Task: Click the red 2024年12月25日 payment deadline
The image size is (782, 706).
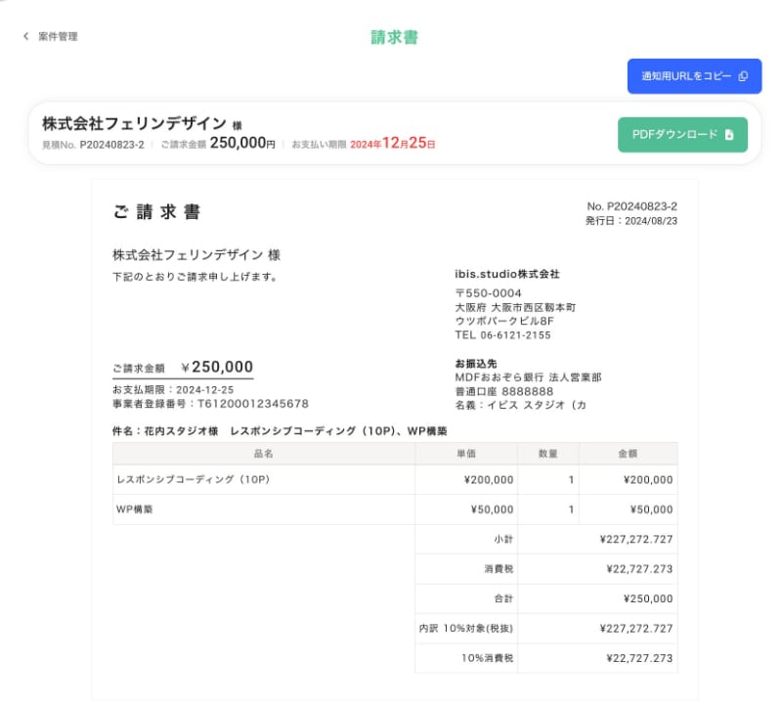Action: click(x=393, y=144)
